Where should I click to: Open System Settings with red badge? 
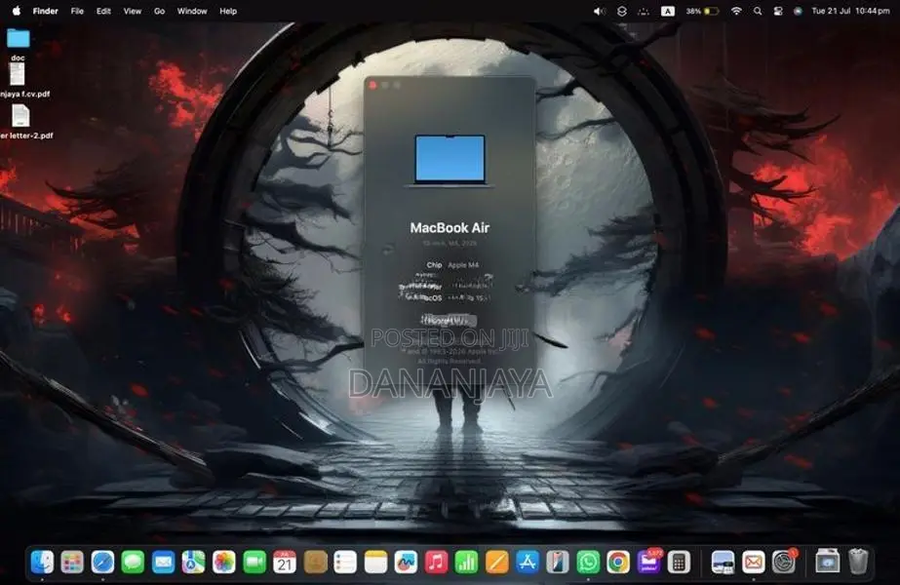784,562
